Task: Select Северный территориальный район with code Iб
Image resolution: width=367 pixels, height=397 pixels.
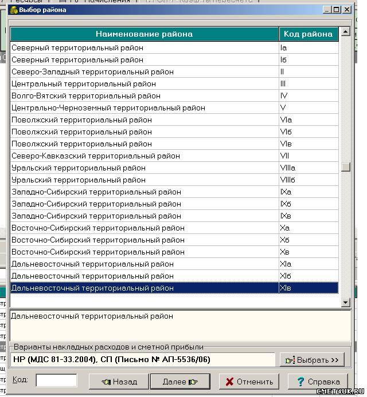Action: click(x=174, y=59)
